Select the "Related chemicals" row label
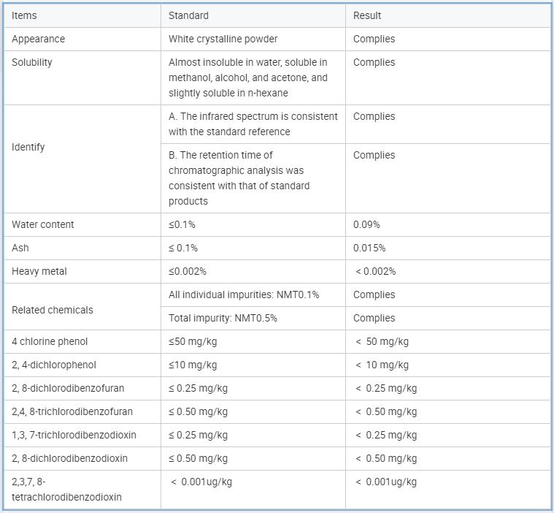554x513 pixels. pos(53,310)
